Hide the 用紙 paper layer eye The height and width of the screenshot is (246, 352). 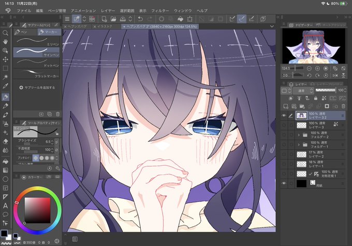coord(284,183)
